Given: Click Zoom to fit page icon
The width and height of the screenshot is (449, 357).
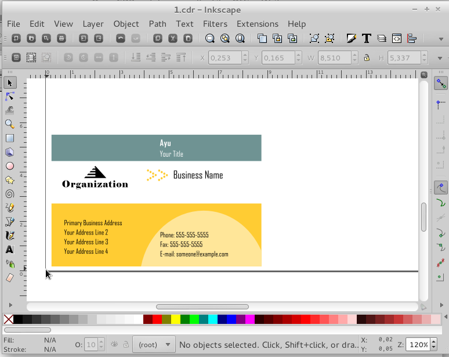Looking at the screenshot, I should 240,38.
